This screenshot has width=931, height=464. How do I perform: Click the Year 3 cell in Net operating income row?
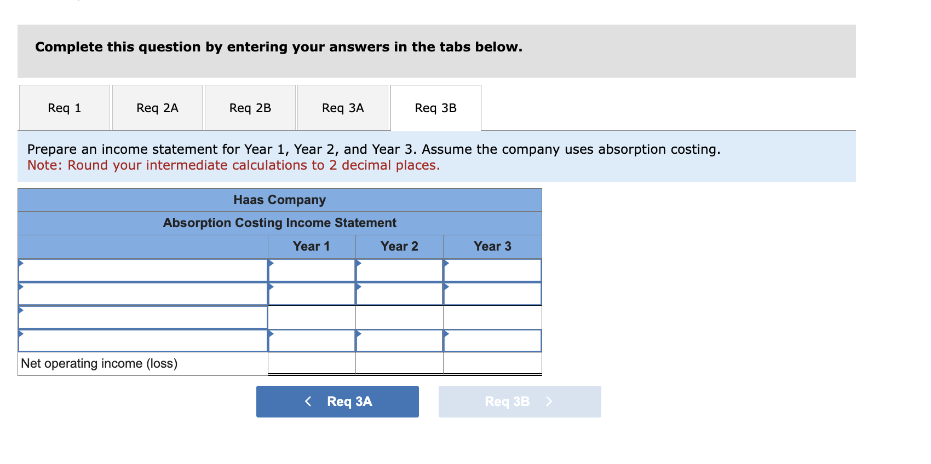(x=492, y=363)
